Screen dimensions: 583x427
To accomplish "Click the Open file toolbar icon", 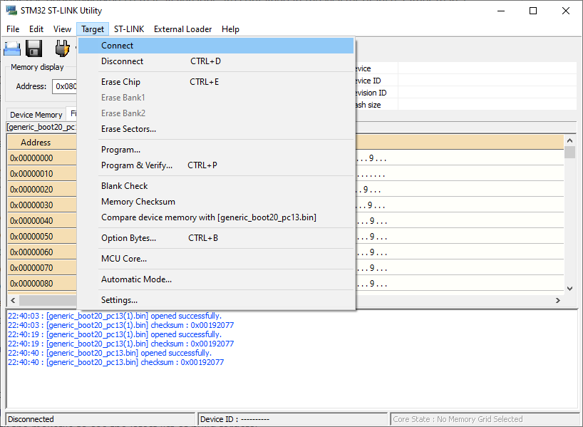I will [12, 48].
